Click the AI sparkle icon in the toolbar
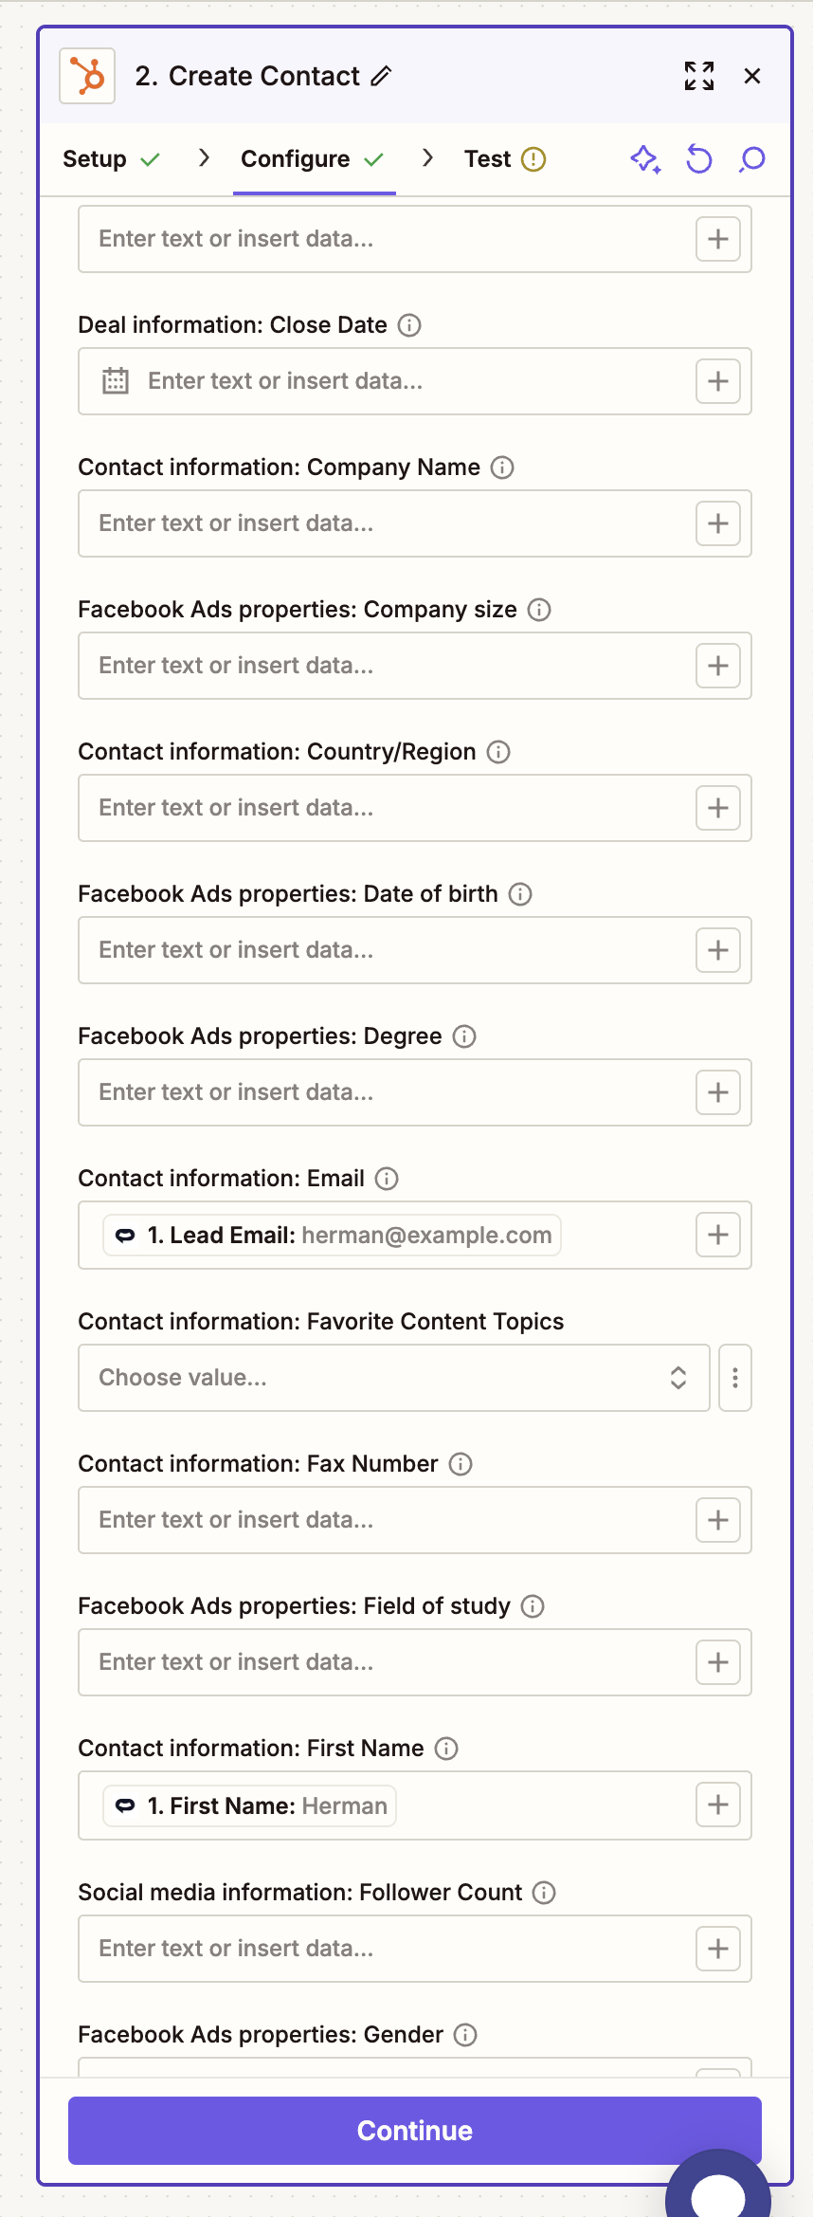Viewport: 813px width, 2217px height. (645, 159)
